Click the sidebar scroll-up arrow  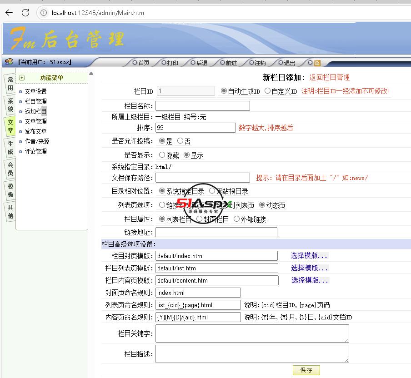91,74
